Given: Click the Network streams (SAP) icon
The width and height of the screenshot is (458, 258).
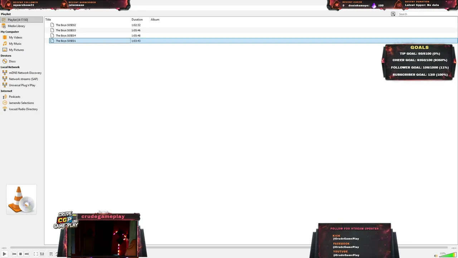Looking at the screenshot, I should point(5,79).
